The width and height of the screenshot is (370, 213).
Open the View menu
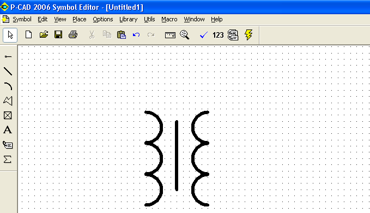pyautogui.click(x=60, y=19)
